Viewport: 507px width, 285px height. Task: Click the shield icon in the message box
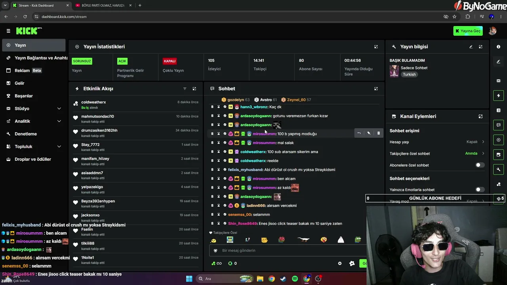pyautogui.click(x=215, y=251)
